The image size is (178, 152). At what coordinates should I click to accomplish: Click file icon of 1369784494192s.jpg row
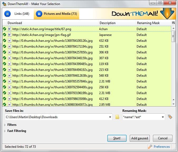pyautogui.click(x=9, y=70)
